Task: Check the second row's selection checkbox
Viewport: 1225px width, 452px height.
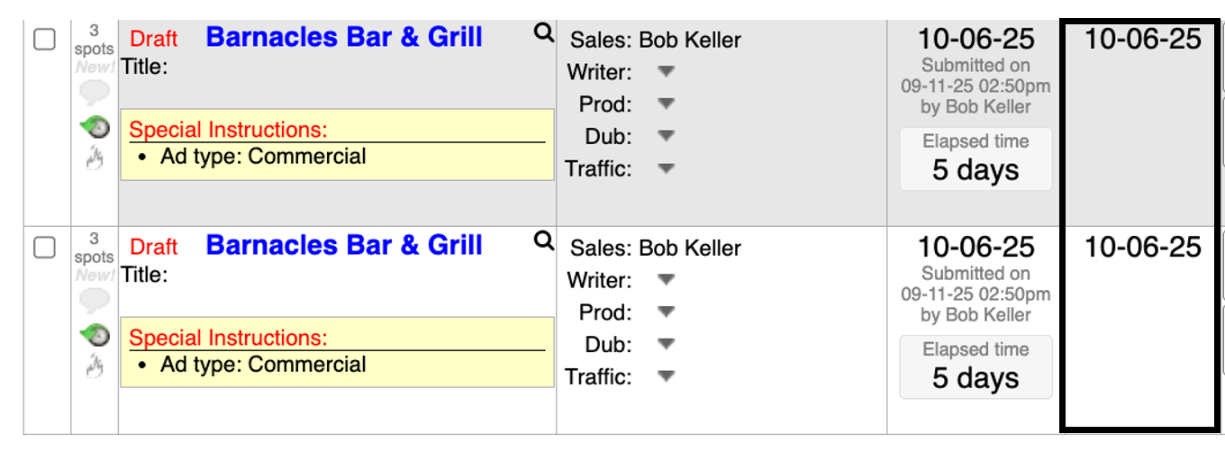Action: [44, 248]
